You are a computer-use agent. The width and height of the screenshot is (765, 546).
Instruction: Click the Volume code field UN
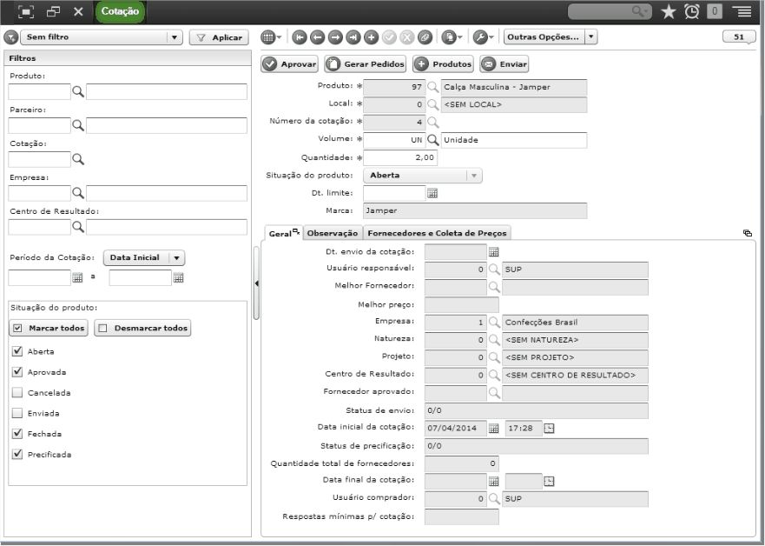click(x=394, y=140)
